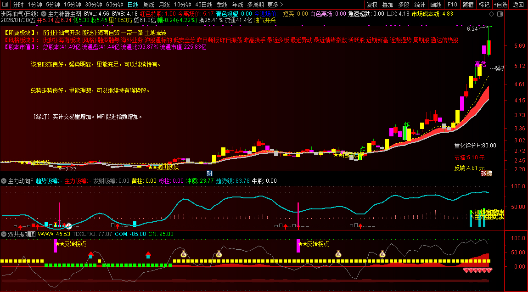Select the 季线 quarterly chart tab
The width and height of the screenshot is (528, 292).
[x=222, y=5]
